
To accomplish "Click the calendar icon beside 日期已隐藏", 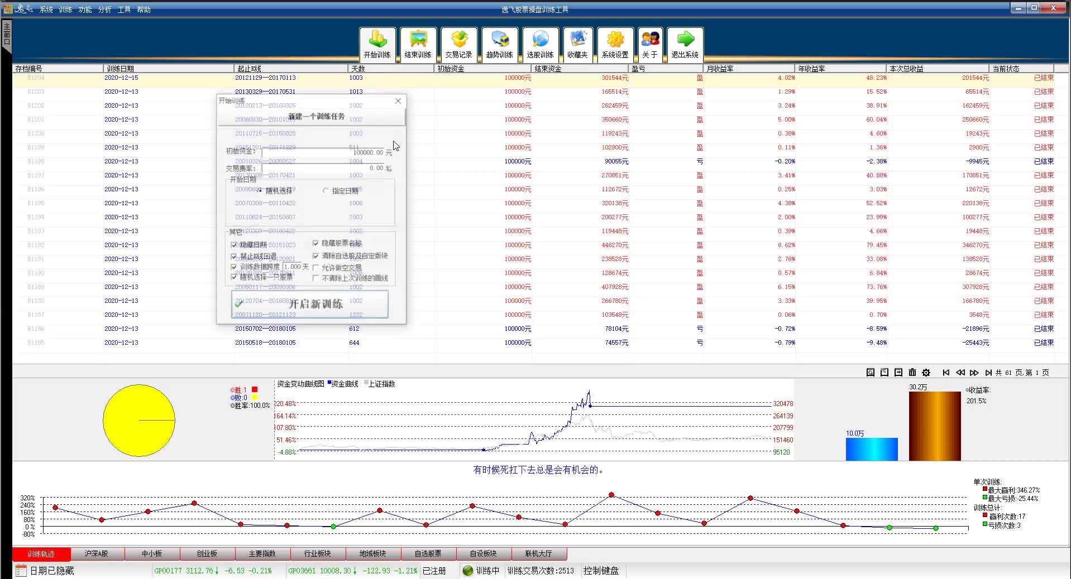I will [x=21, y=571].
